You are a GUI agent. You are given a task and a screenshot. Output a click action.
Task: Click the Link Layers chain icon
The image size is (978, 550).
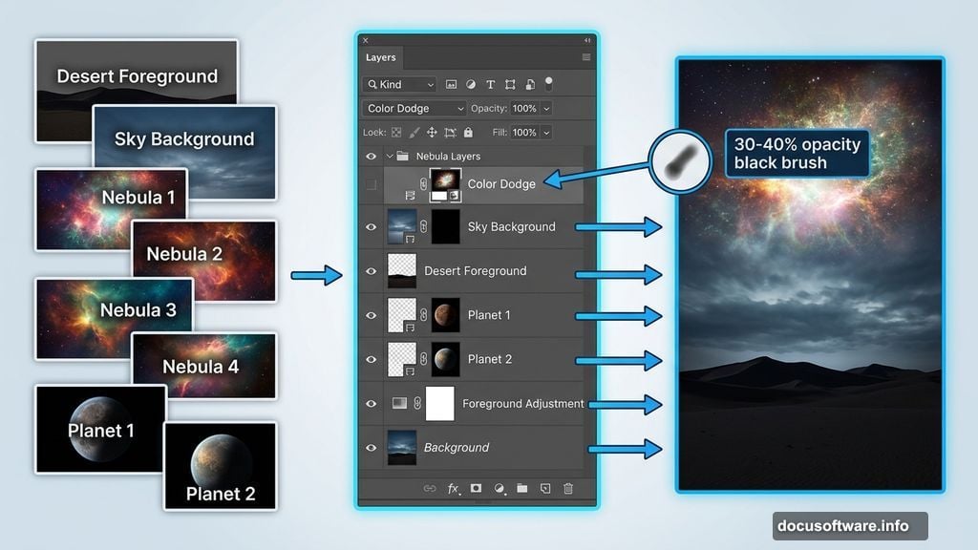(x=431, y=489)
